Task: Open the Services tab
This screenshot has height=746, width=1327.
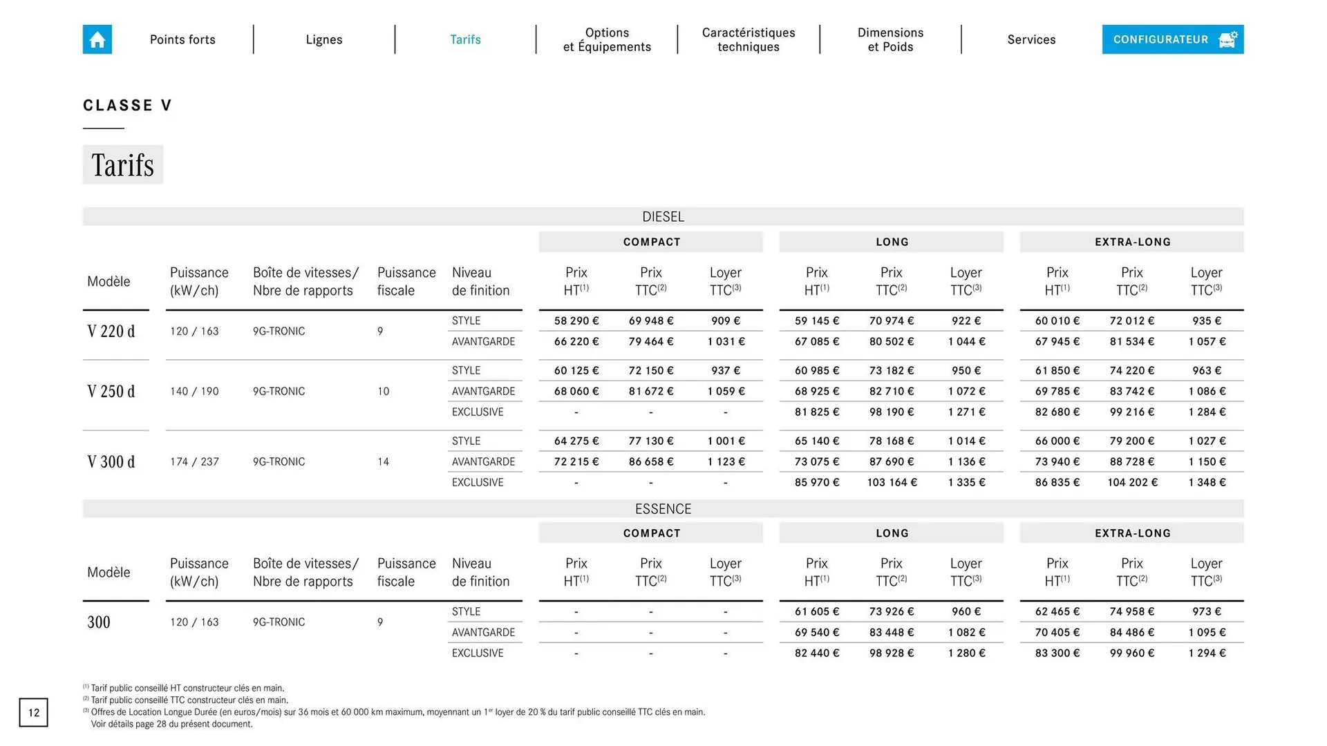Action: (x=1031, y=39)
